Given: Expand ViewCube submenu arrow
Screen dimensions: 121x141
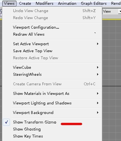Looking at the screenshot, I should pyautogui.click(x=98, y=67).
